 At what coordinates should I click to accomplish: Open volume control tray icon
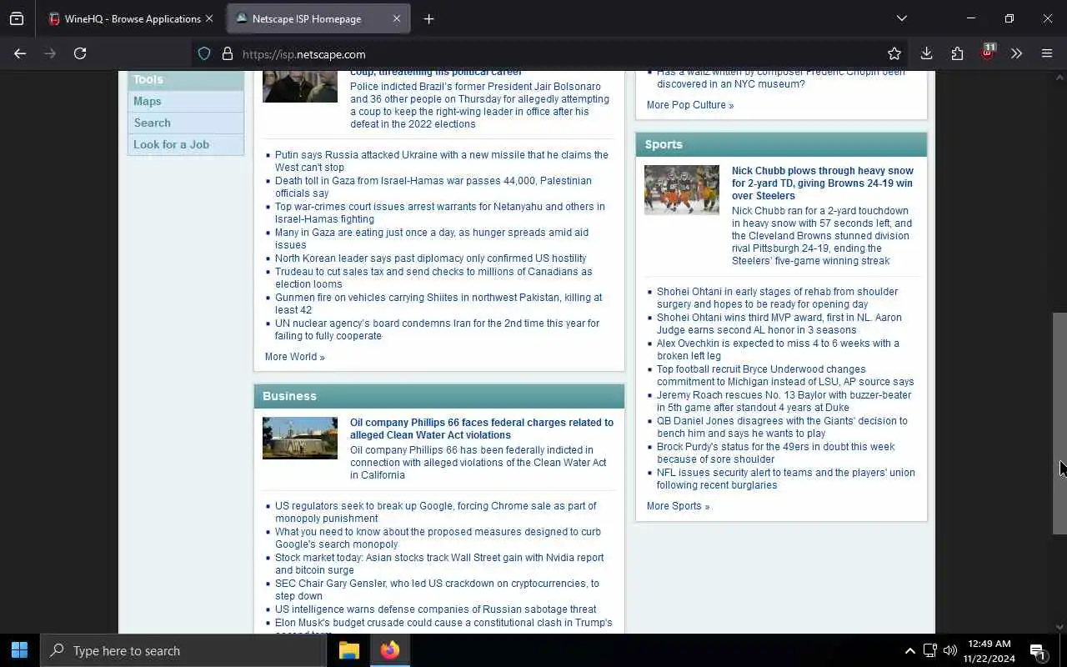(x=950, y=650)
